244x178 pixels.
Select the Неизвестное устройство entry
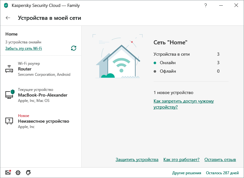43,121
